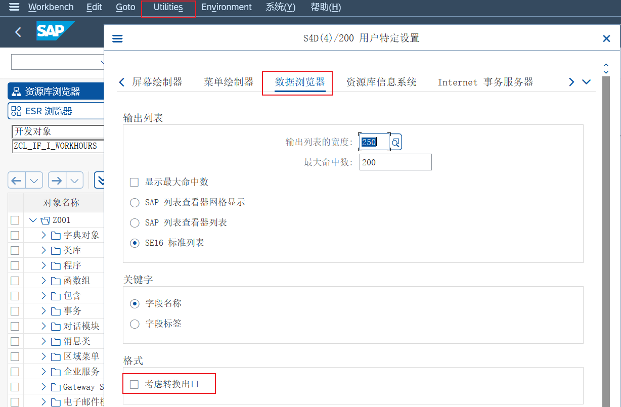
Task: Check the row checkbox beside Z001
Action: pyautogui.click(x=15, y=220)
